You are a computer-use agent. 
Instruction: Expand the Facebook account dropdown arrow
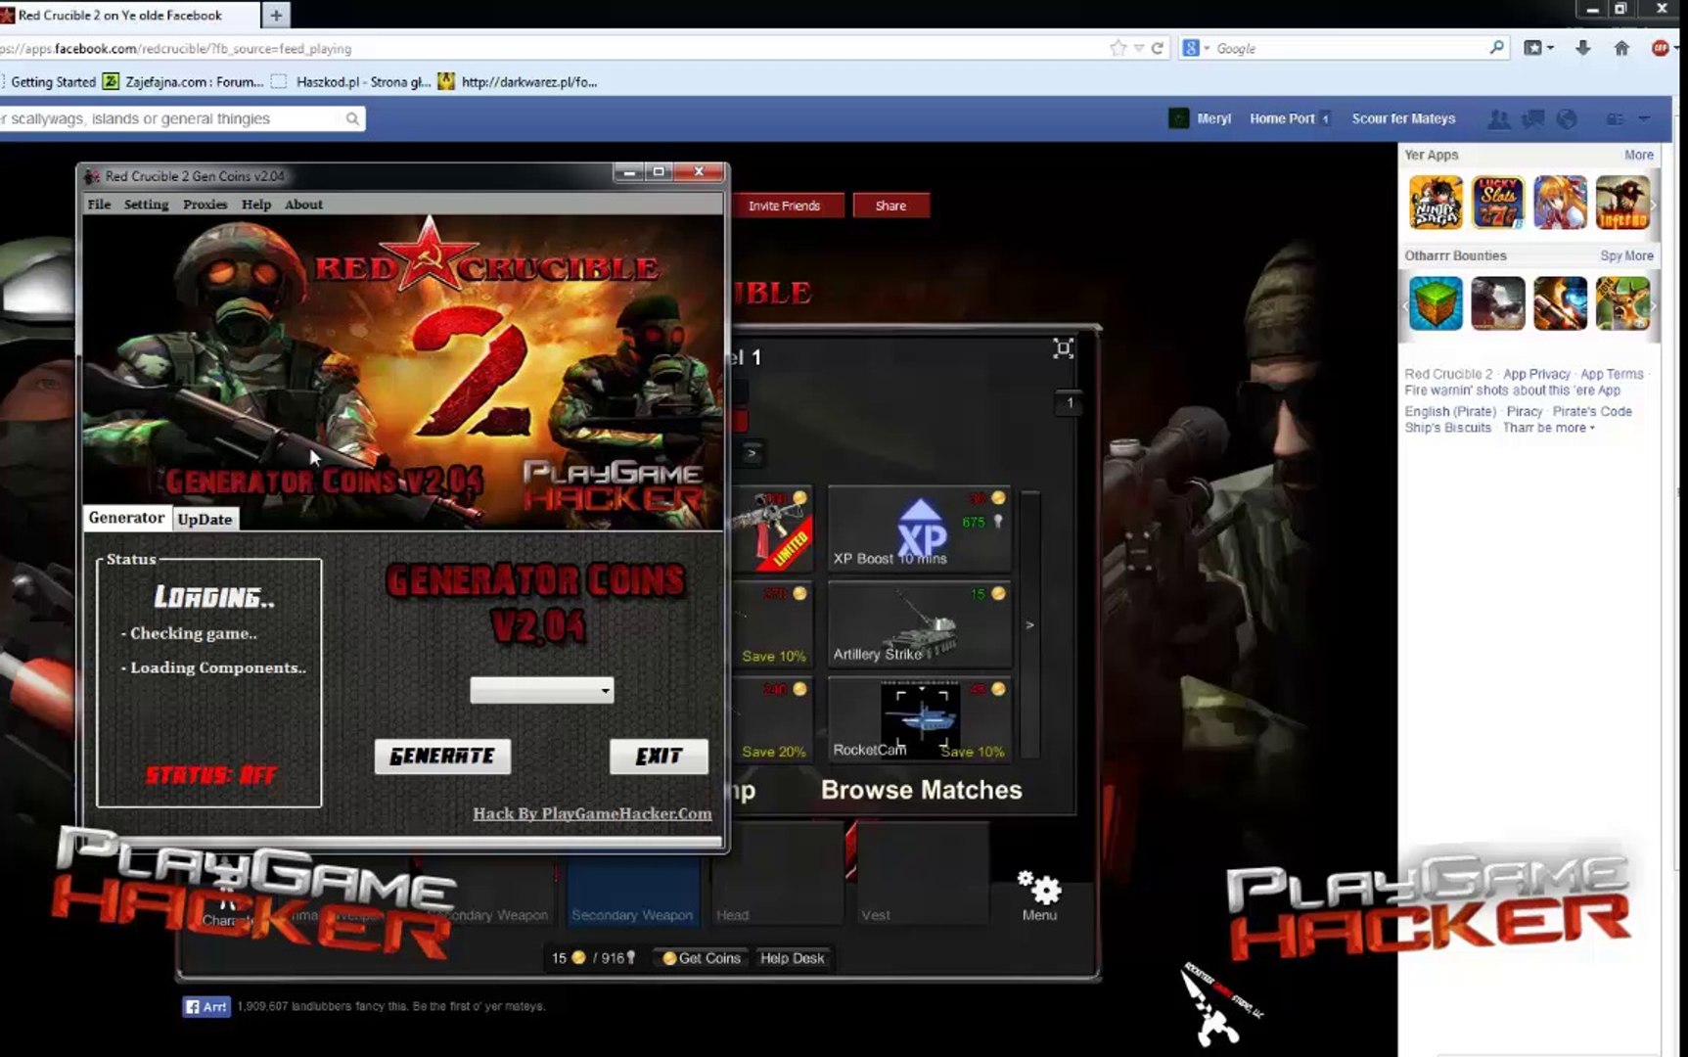pyautogui.click(x=1645, y=118)
